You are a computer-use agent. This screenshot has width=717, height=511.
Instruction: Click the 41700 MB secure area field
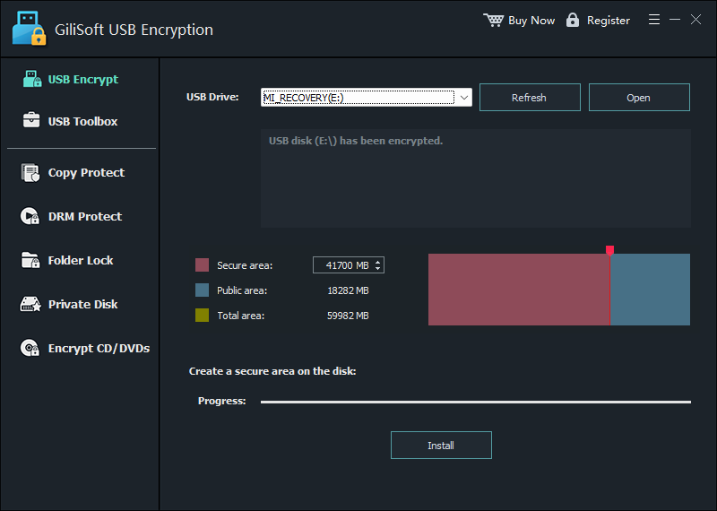coord(348,264)
